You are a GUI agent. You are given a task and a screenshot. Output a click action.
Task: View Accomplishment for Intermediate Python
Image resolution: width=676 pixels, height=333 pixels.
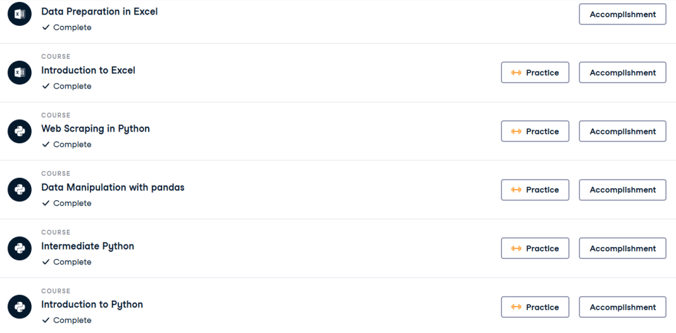point(622,248)
